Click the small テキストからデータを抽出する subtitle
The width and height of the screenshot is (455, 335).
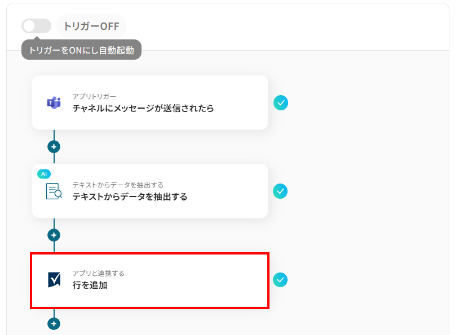pyautogui.click(x=118, y=185)
